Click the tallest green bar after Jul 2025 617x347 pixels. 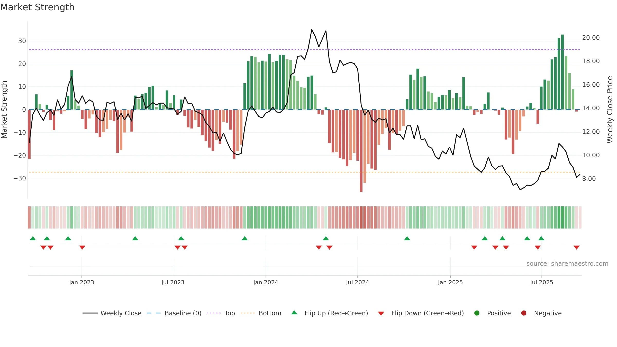pyautogui.click(x=562, y=72)
